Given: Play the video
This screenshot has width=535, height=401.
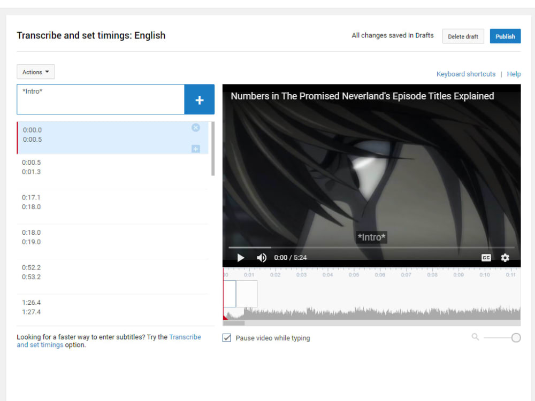Looking at the screenshot, I should (241, 258).
